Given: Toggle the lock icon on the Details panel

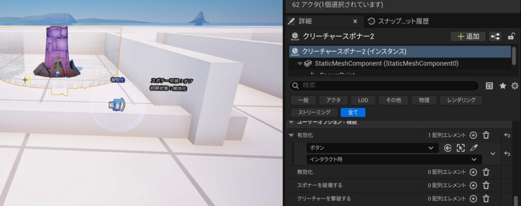Looking at the screenshot, I should pyautogui.click(x=511, y=36).
